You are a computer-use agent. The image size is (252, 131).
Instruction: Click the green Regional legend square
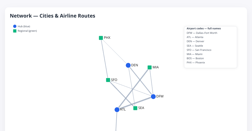15,31
